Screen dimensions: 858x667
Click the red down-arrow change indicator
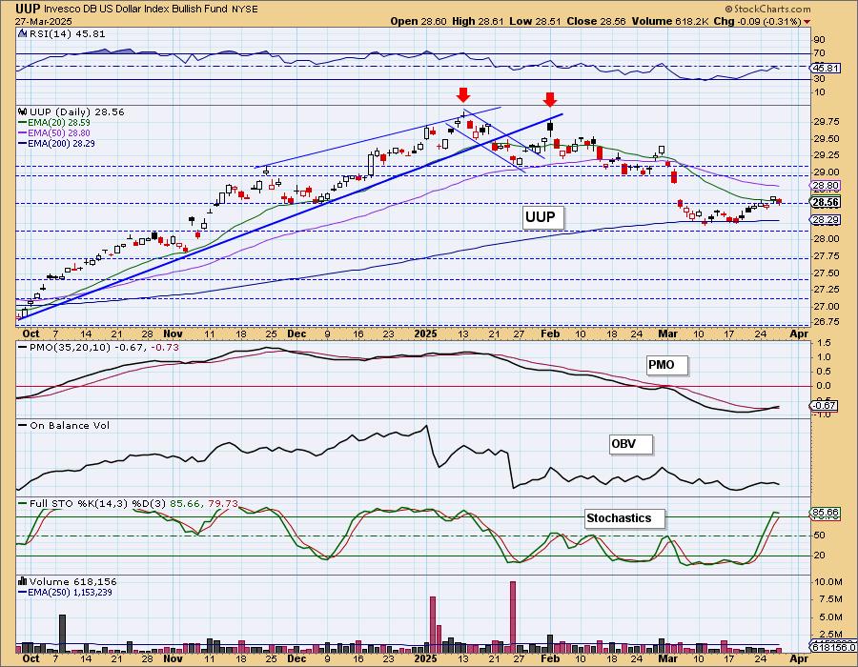click(807, 22)
